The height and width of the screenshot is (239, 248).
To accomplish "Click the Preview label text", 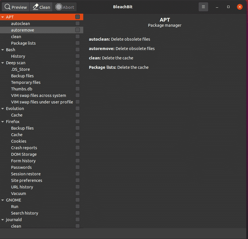I will click(19, 7).
